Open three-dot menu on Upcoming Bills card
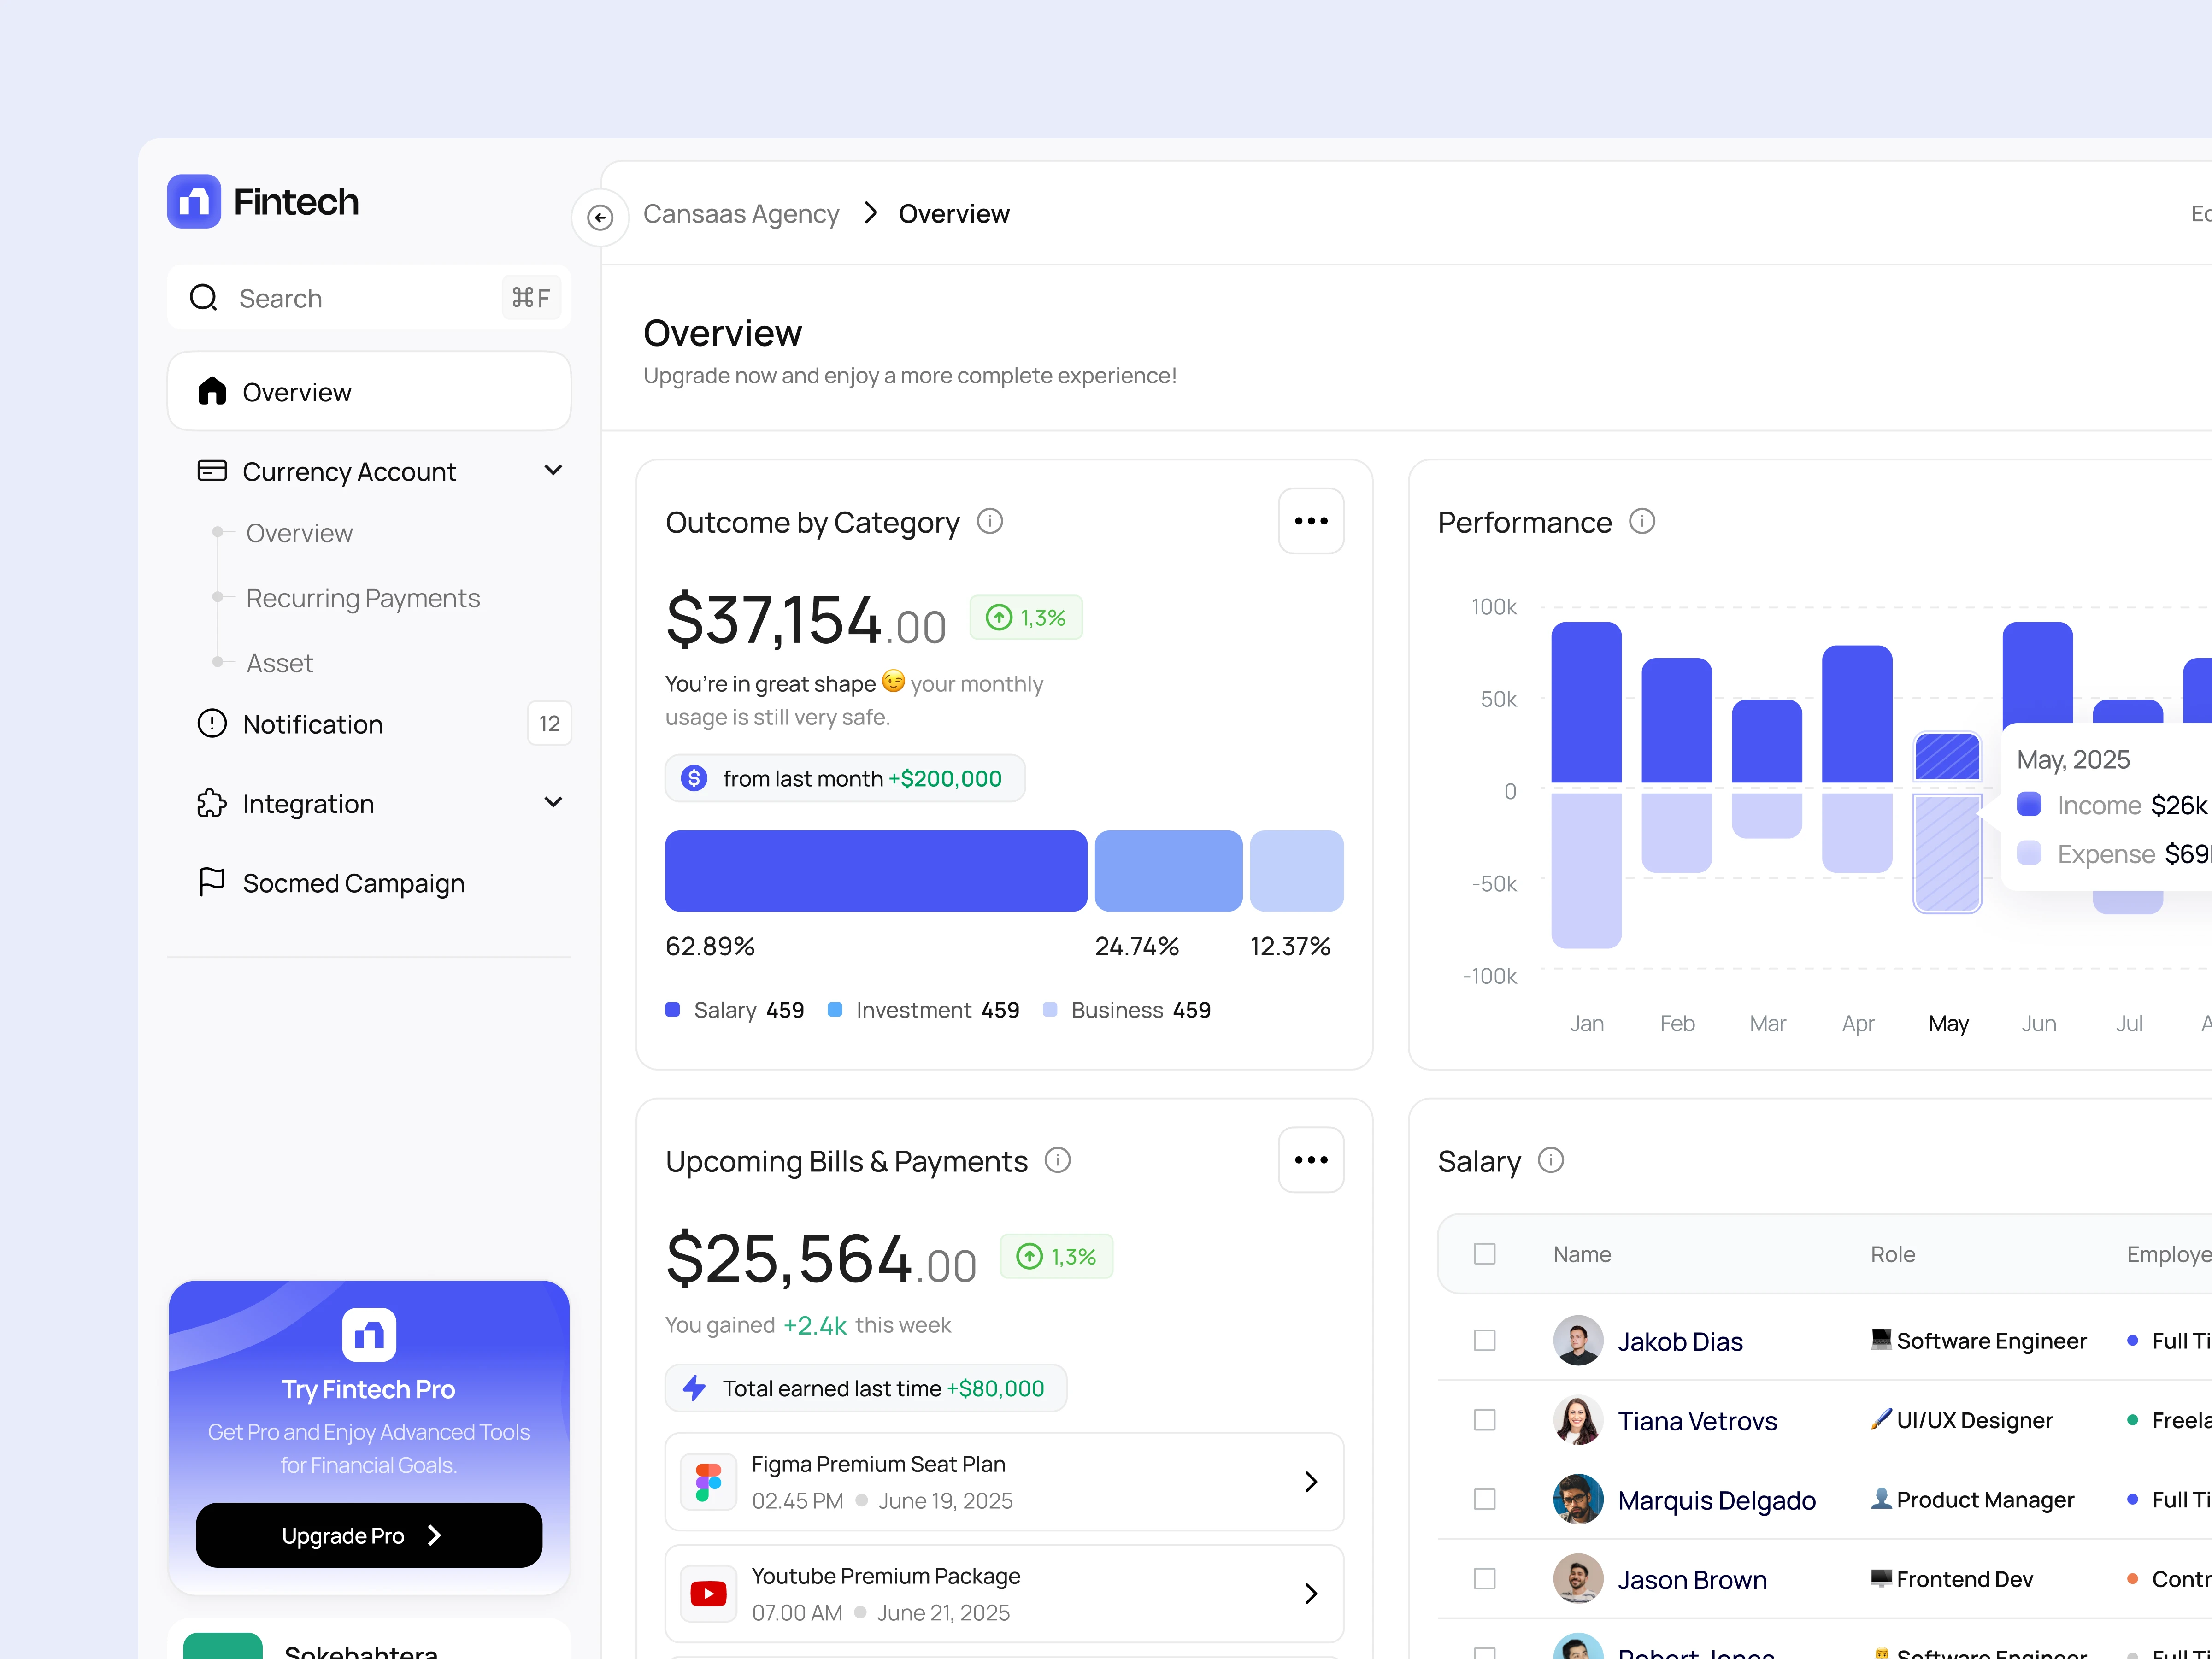2212x1659 pixels. click(x=1310, y=1160)
